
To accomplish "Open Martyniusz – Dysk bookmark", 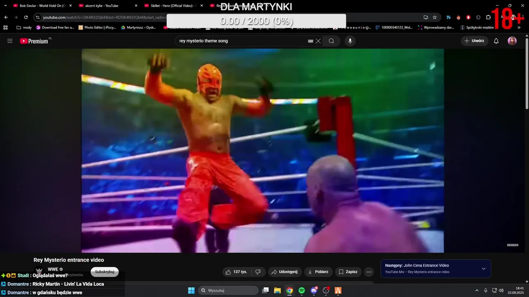I will tap(138, 28).
